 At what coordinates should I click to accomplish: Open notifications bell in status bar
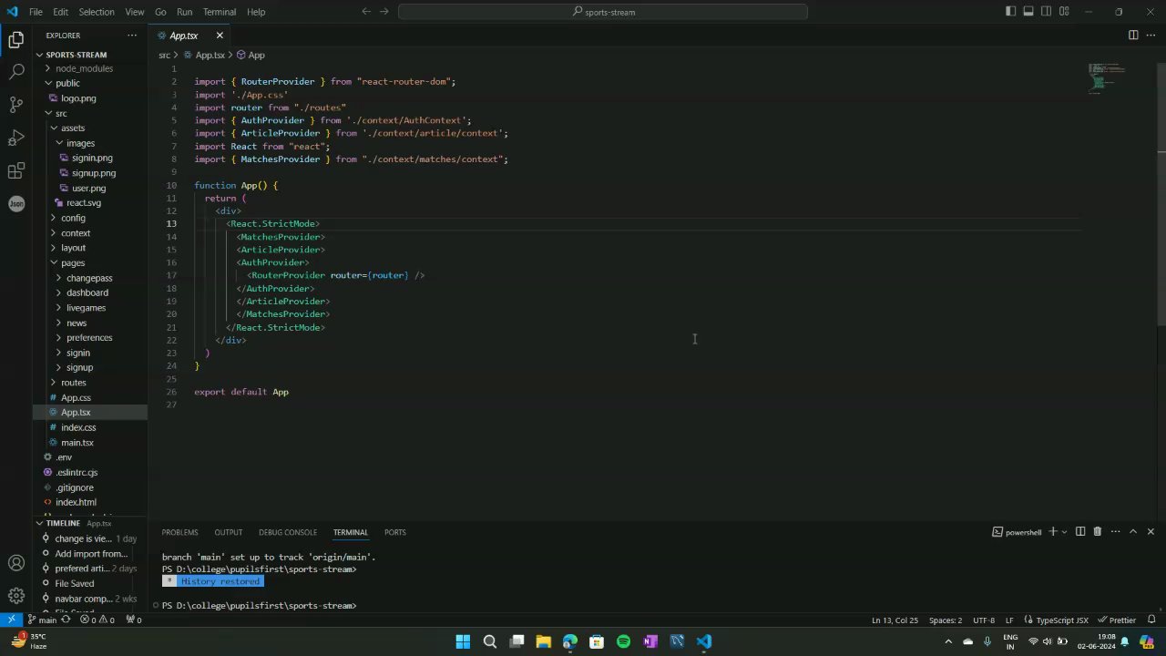(1152, 620)
